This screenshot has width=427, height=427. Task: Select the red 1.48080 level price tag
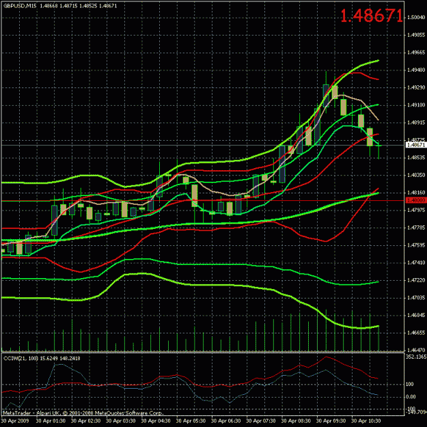point(416,200)
